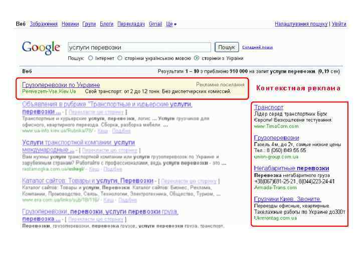Click the www.TimoCom.com ad URL
The image size is (361, 271).
(276, 126)
